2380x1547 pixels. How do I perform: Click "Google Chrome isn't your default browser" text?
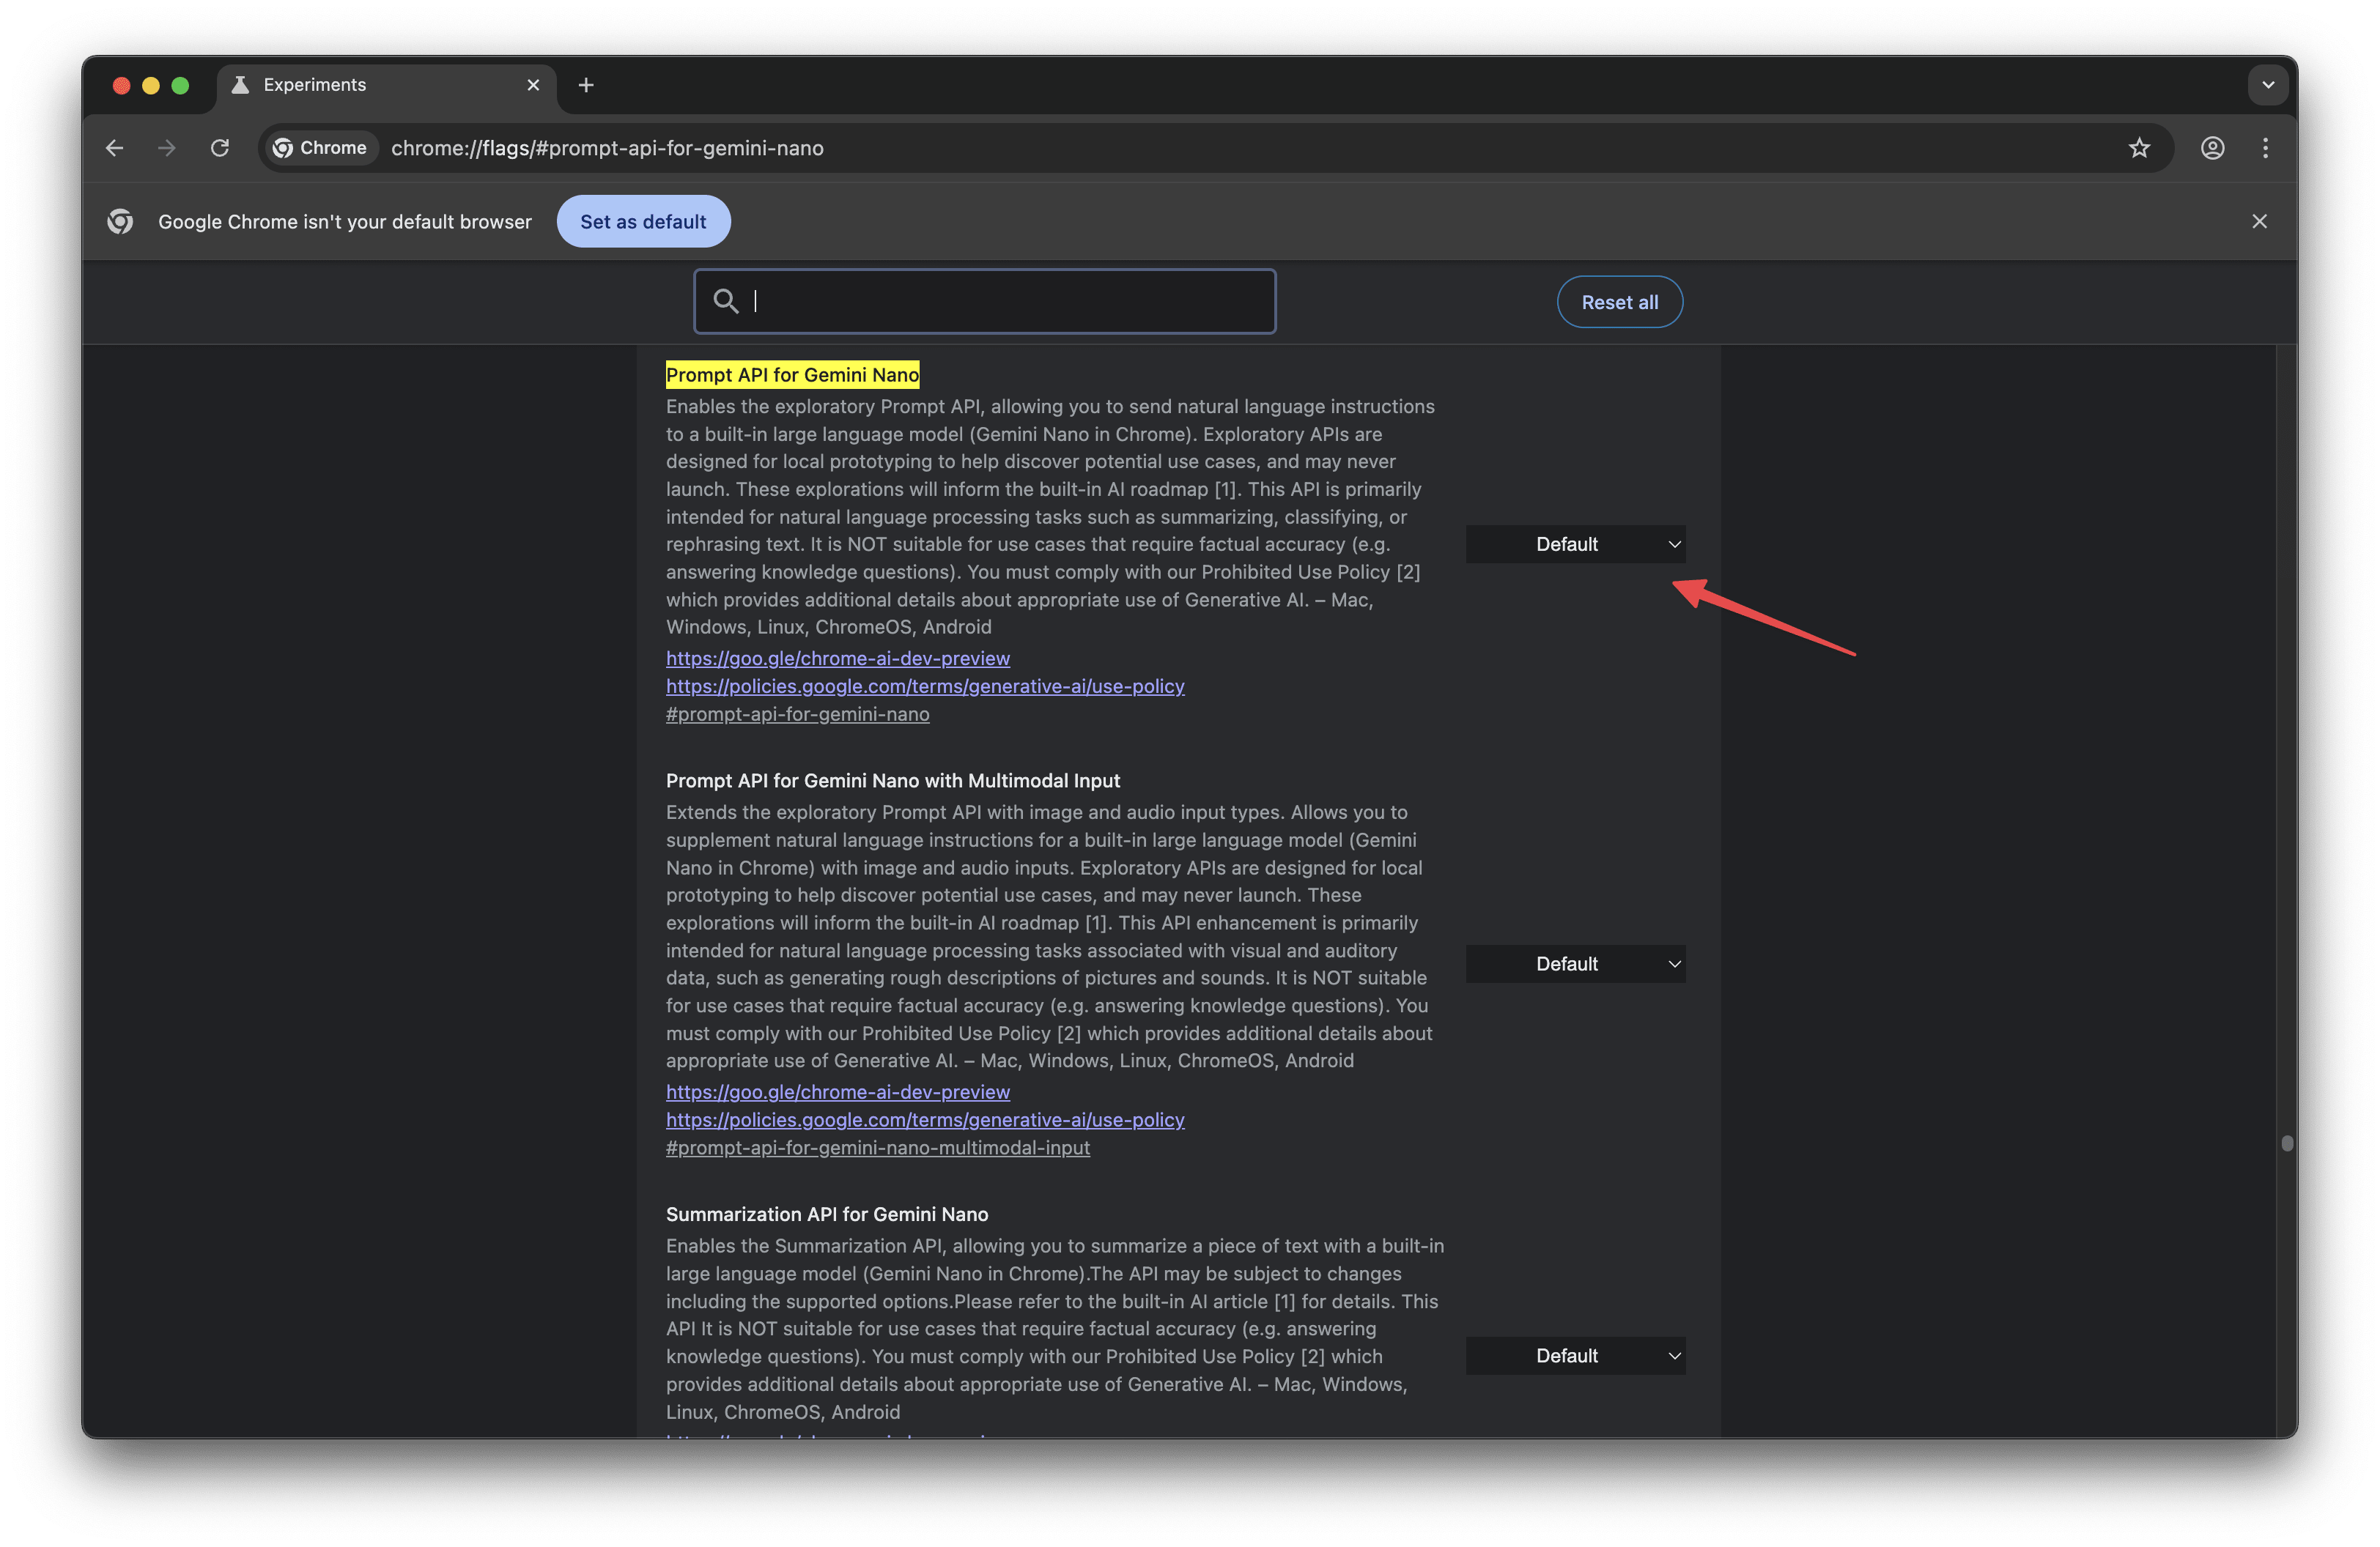[x=345, y=221]
